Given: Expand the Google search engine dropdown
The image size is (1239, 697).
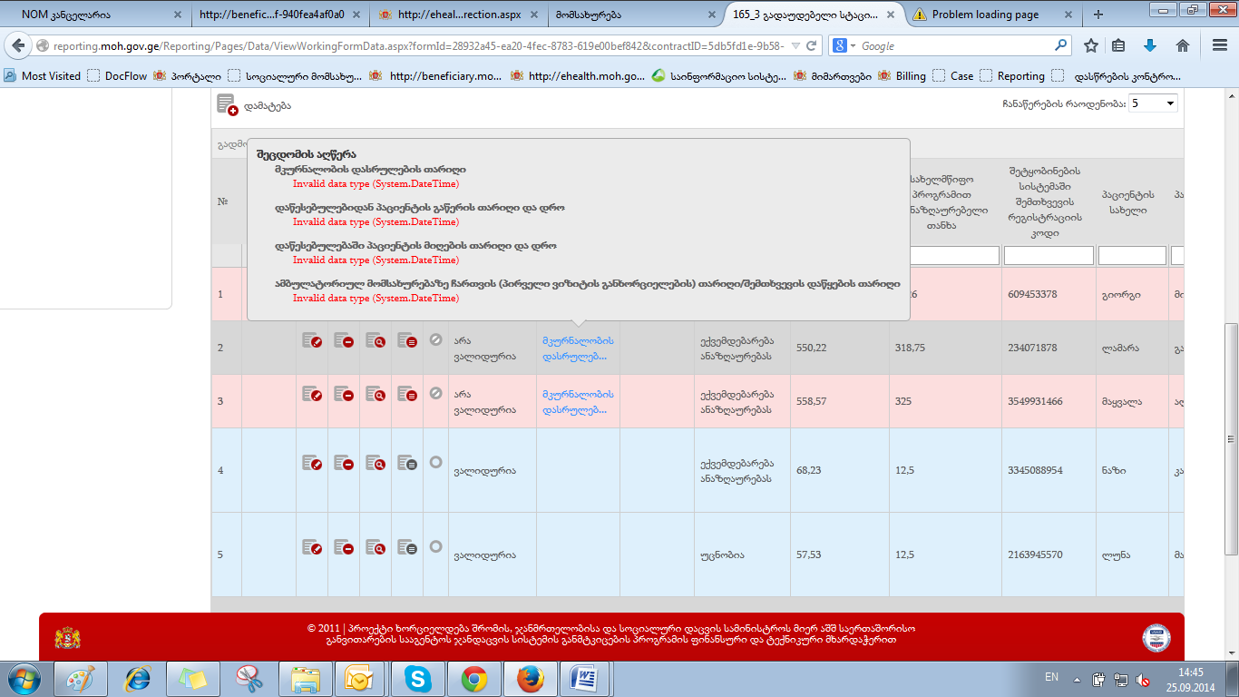Looking at the screenshot, I should (844, 45).
